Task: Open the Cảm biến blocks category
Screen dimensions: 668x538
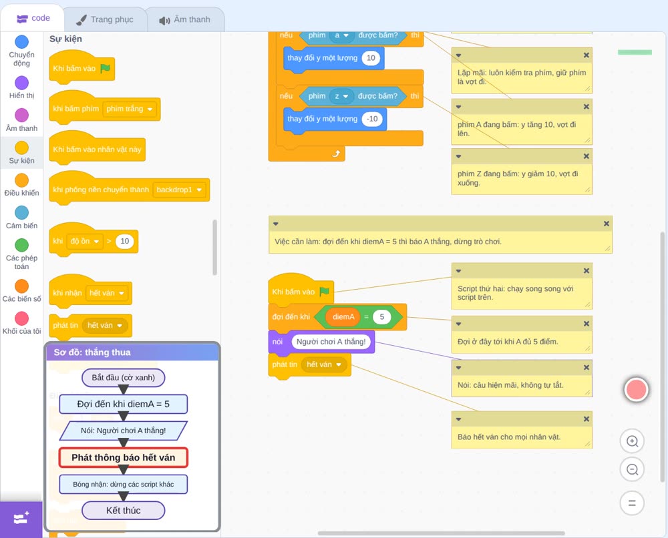Action: point(22,217)
